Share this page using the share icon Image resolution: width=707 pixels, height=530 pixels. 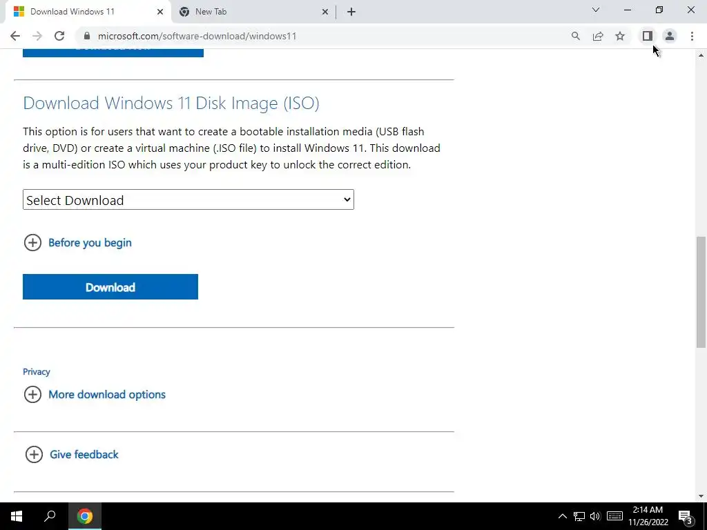pos(598,36)
